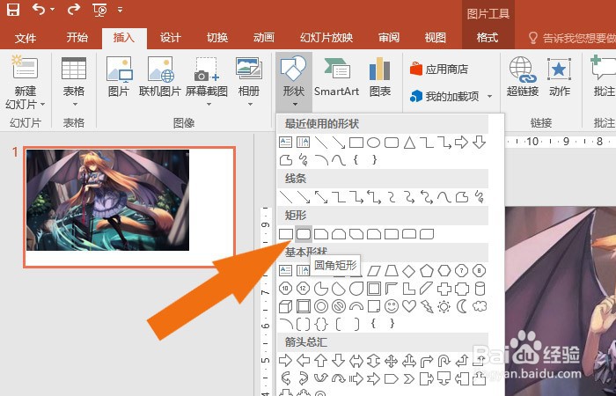
Task: Switch to the 开始 tab
Action: [x=77, y=38]
